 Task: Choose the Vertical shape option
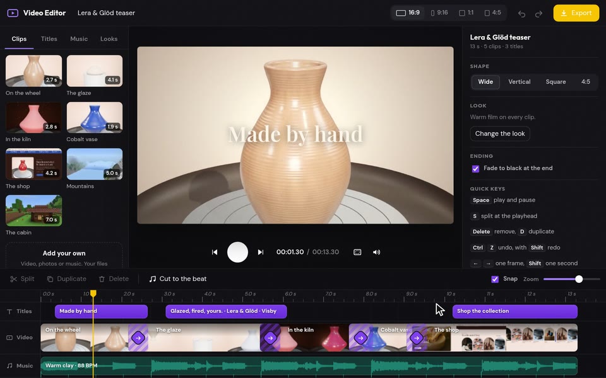pyautogui.click(x=520, y=82)
